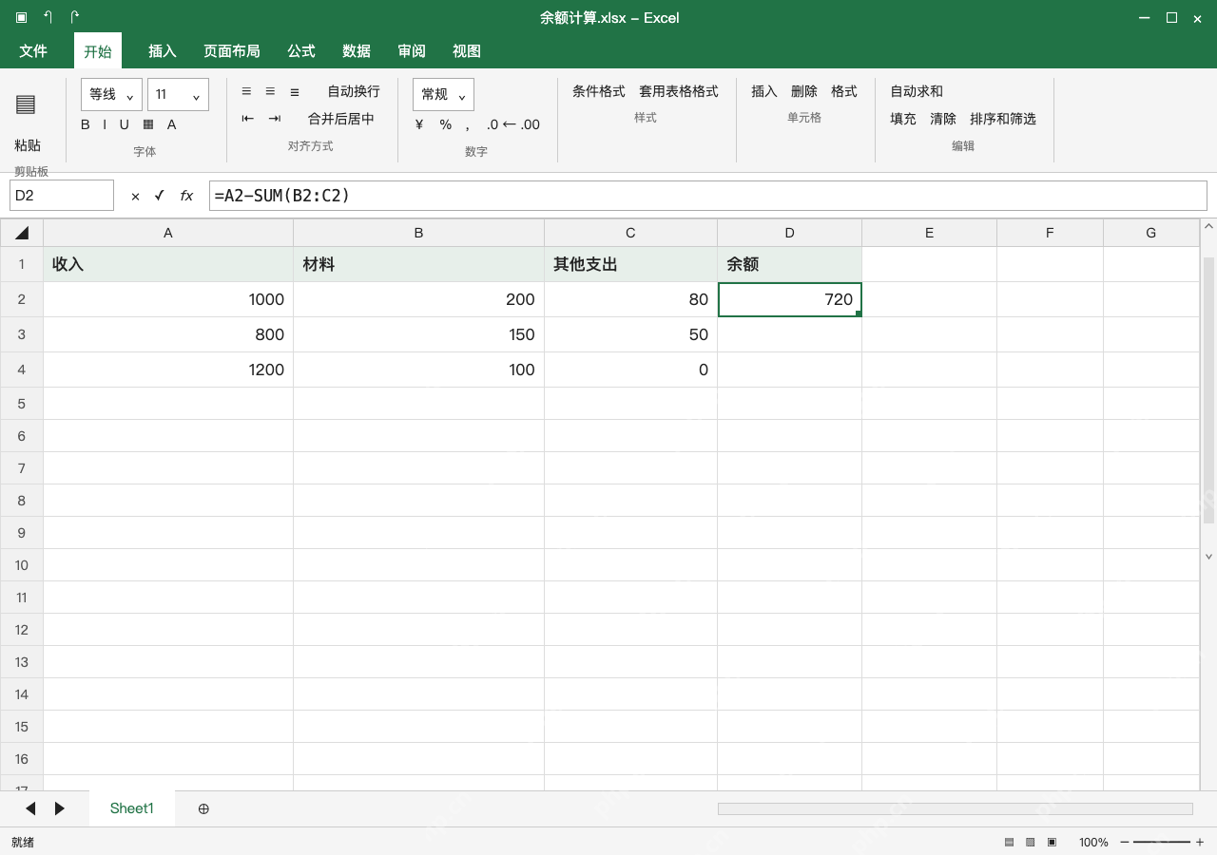The width and height of the screenshot is (1217, 855).
Task: Increase indent with the right-arrow icon
Action: tap(275, 119)
